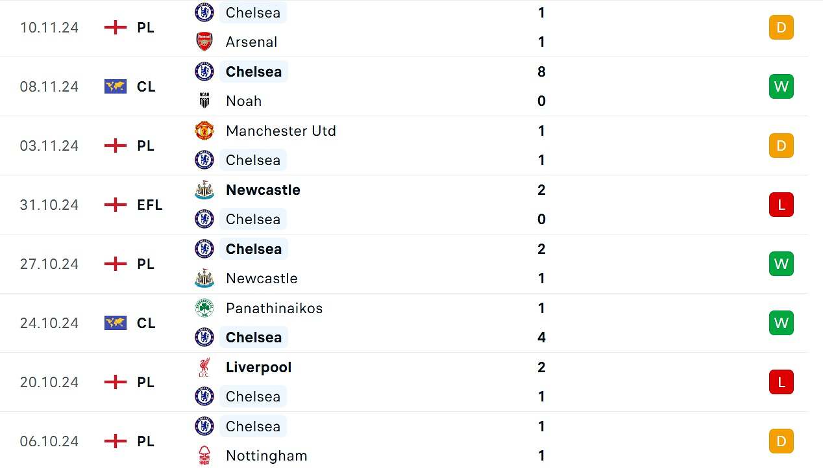Viewport: 823px width, 469px height.
Task: Click the 27.10.24 match date
Action: [x=49, y=264]
